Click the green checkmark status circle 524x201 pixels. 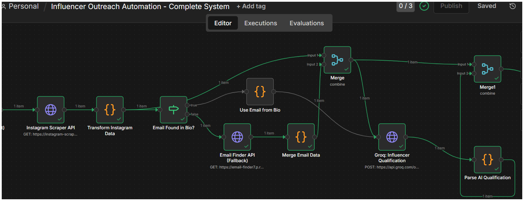pos(424,6)
